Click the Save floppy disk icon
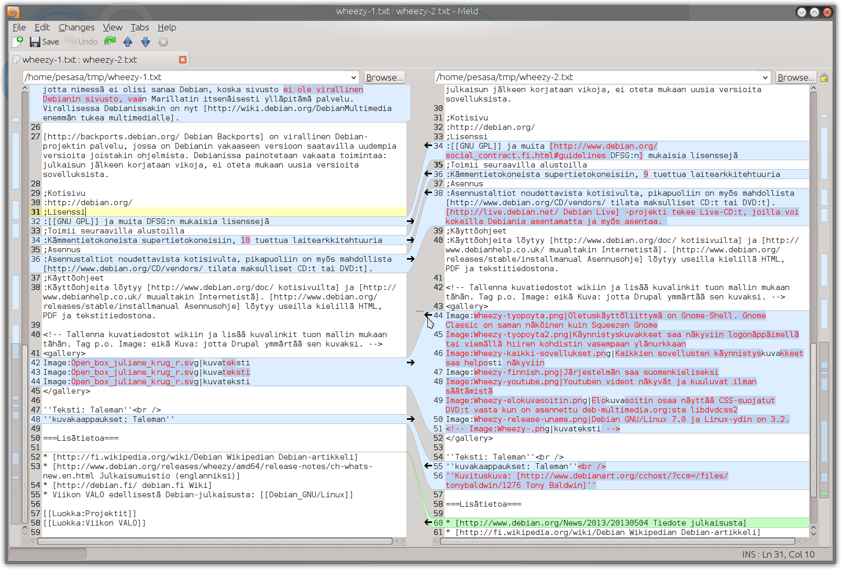The width and height of the screenshot is (841, 569). [x=35, y=42]
